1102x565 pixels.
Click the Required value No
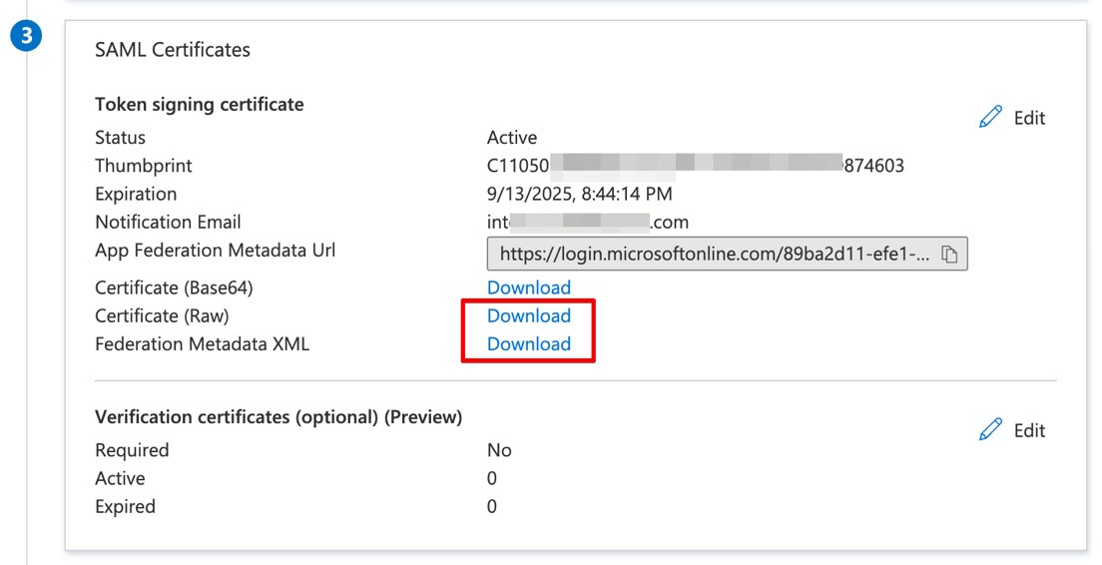(x=499, y=450)
